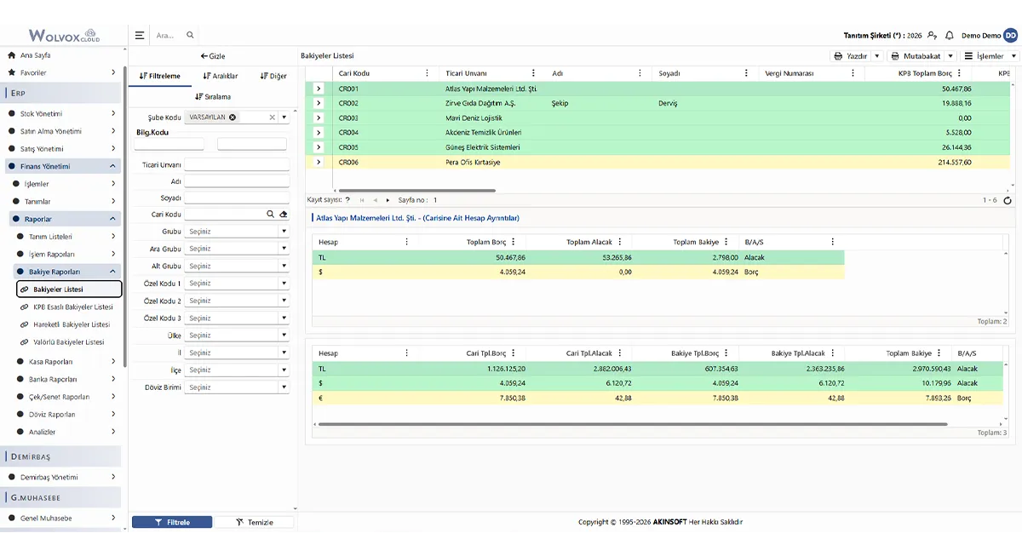This screenshot has width=1022, height=556.
Task: Switch to the Aralıklar tab
Action: (221, 76)
